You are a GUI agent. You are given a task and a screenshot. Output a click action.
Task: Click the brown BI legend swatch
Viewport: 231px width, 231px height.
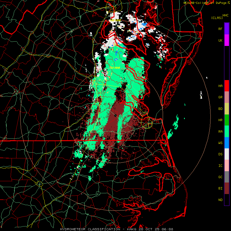[x=227, y=188]
